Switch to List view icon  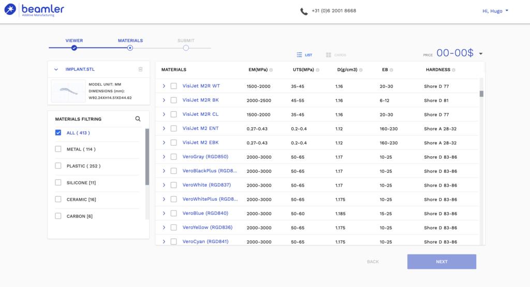300,55
